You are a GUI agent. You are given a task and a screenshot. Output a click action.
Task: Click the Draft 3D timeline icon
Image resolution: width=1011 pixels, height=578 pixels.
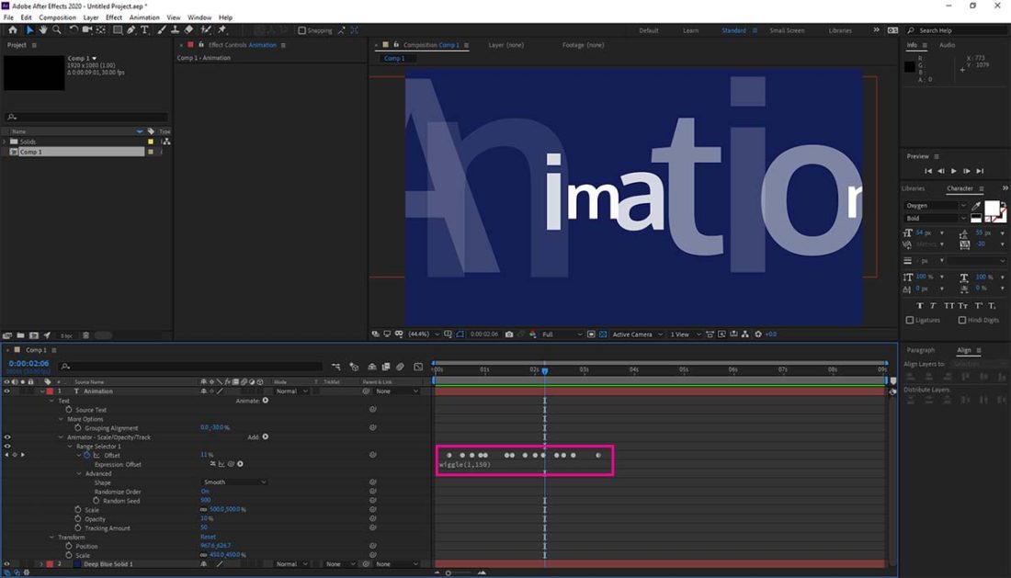coord(354,367)
